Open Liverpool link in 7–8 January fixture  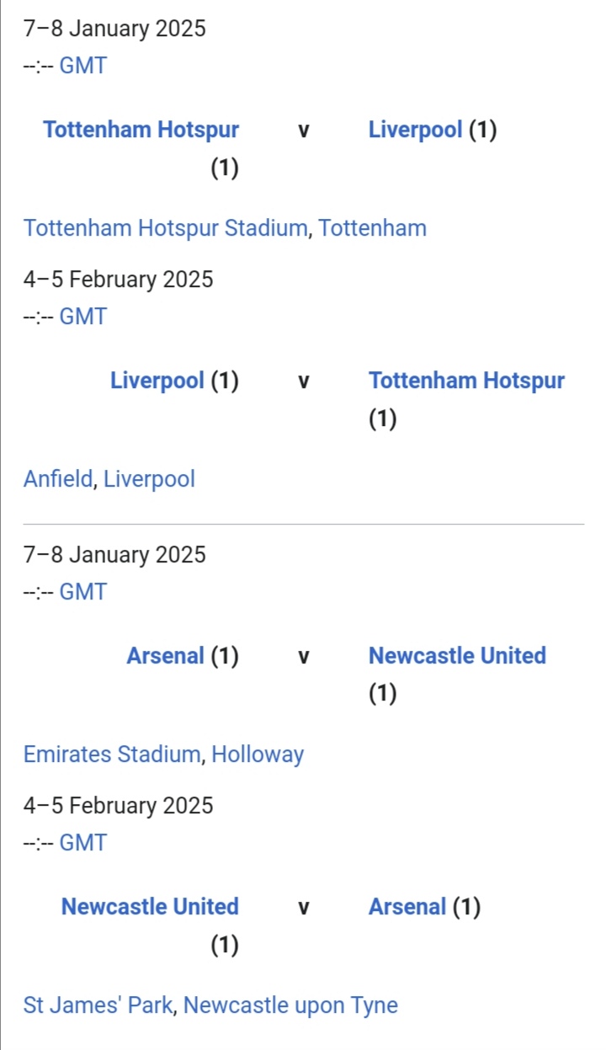point(416,130)
